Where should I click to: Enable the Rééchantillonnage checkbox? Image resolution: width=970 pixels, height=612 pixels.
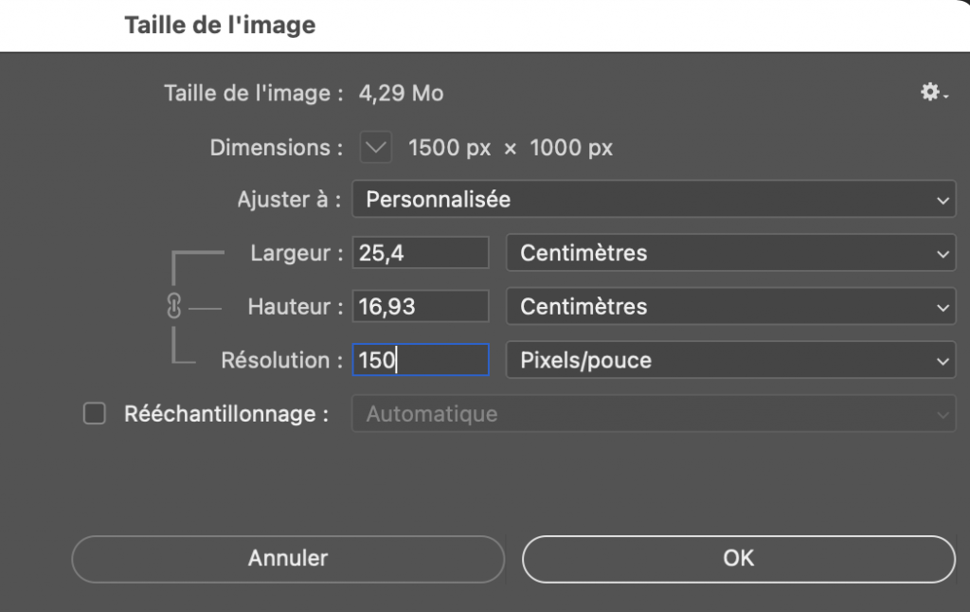95,414
